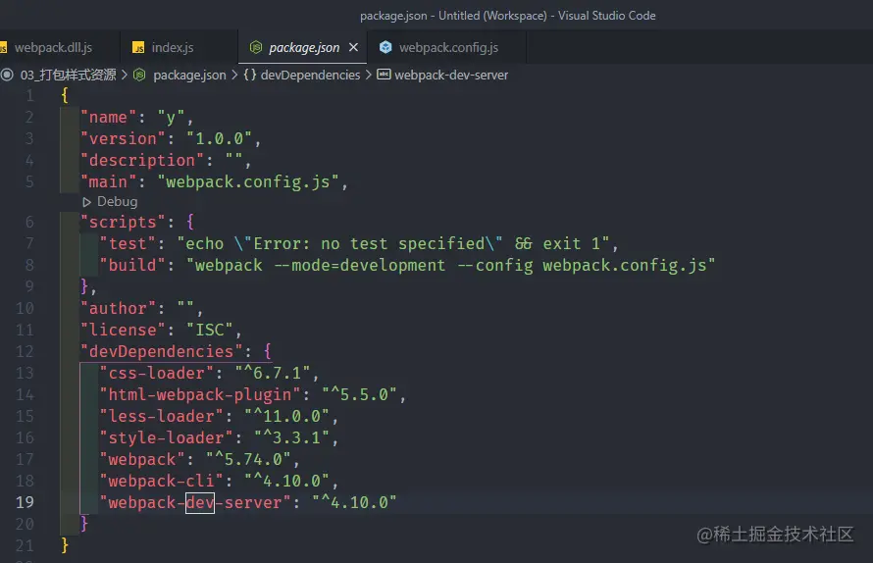
Task: Open the devDependencies breadcrumb segment
Action: tap(310, 76)
